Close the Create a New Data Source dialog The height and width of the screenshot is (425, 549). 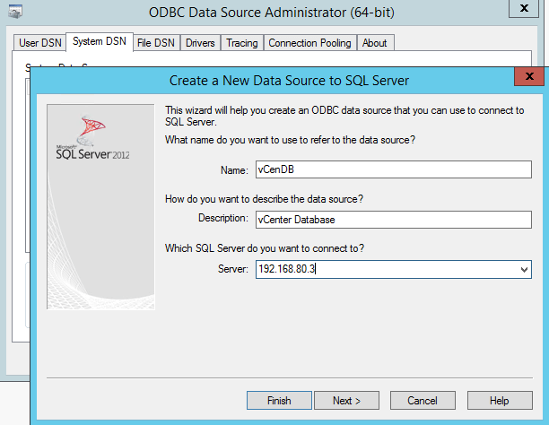529,76
